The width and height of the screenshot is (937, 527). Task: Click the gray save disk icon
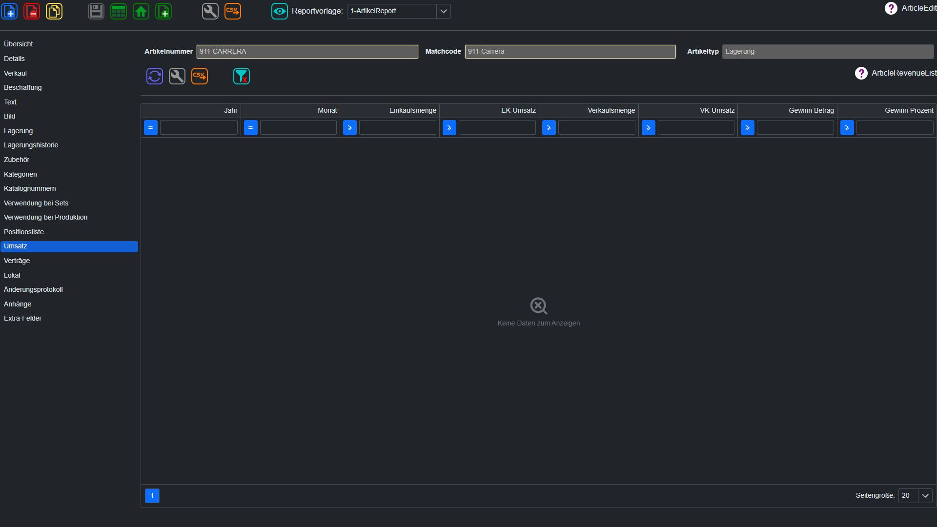[x=96, y=11]
